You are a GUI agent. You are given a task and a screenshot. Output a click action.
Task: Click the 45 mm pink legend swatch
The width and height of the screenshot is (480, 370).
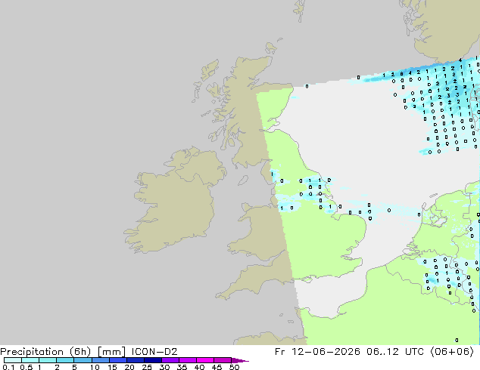coord(223,360)
